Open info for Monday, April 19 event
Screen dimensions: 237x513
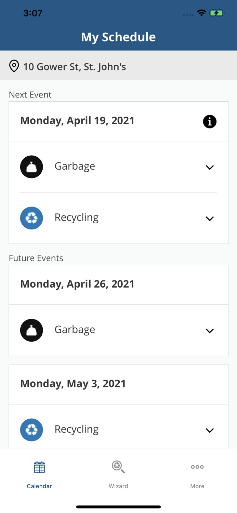click(210, 121)
